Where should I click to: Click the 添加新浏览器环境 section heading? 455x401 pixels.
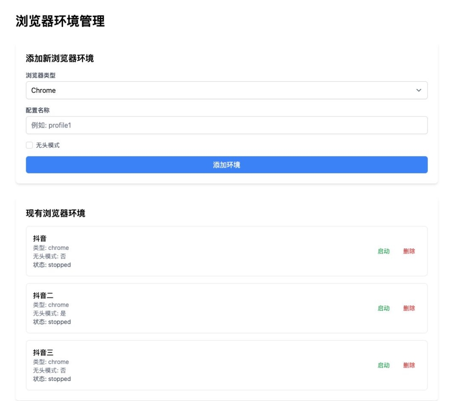point(60,58)
